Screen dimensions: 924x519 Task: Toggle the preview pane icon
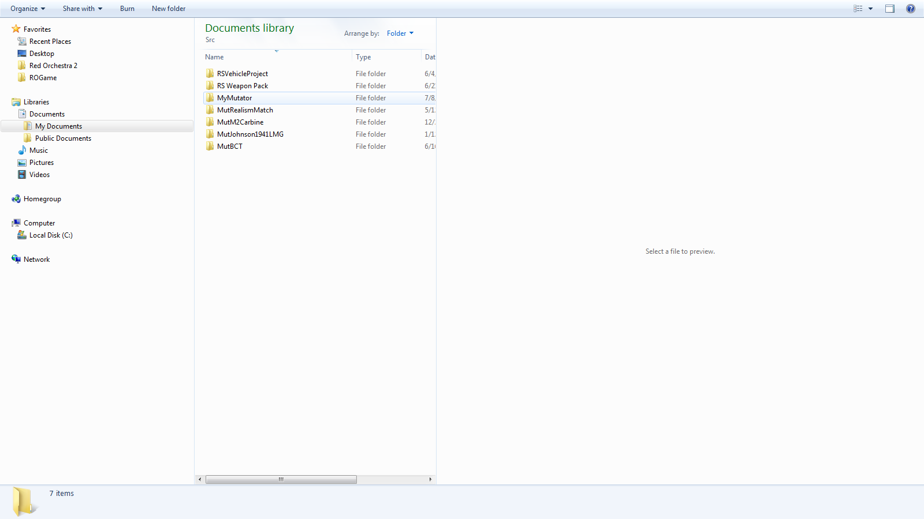point(890,9)
